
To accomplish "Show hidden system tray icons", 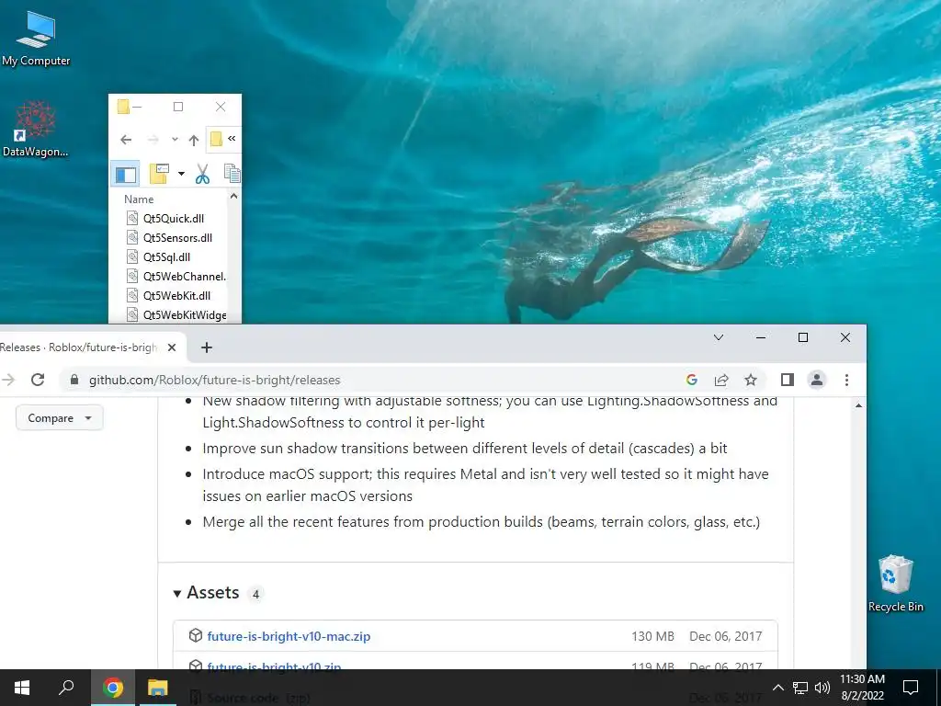I will (777, 688).
